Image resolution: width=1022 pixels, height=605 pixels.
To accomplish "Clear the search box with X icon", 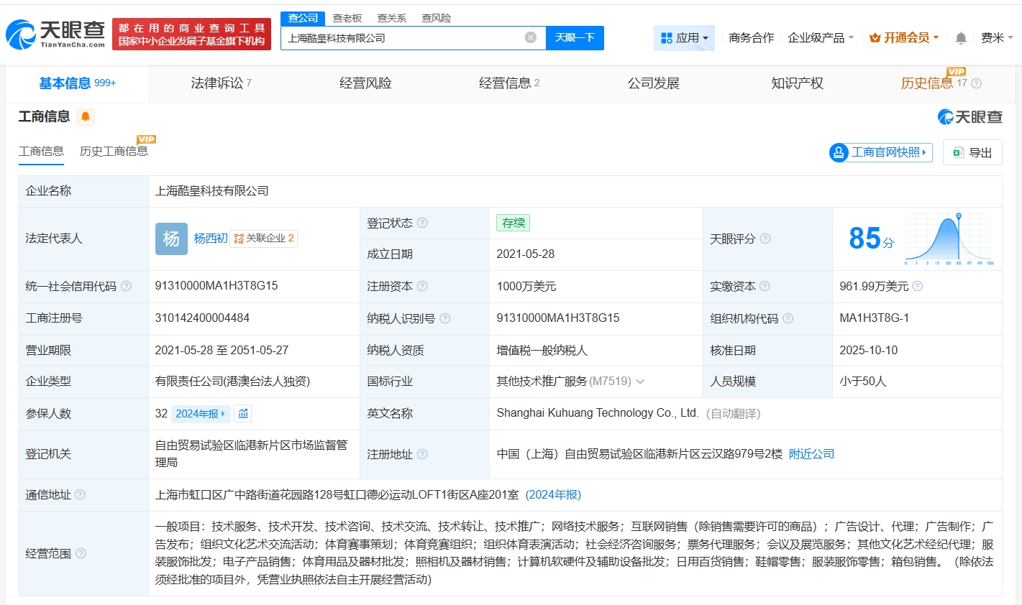I will tap(531, 38).
